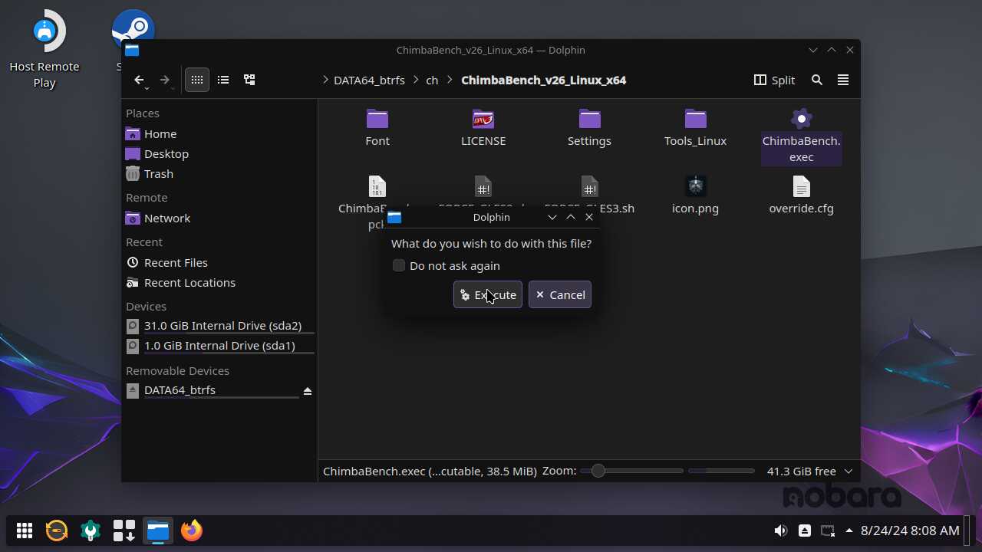
Task: Select the Font folder
Action: coord(377,127)
